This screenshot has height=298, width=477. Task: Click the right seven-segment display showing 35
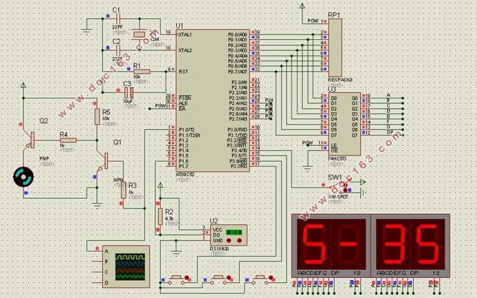[410, 246]
